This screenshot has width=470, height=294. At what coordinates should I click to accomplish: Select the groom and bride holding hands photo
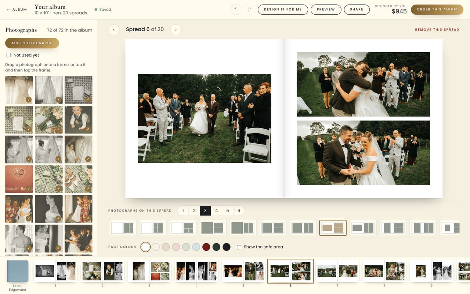pyautogui.click(x=363, y=153)
